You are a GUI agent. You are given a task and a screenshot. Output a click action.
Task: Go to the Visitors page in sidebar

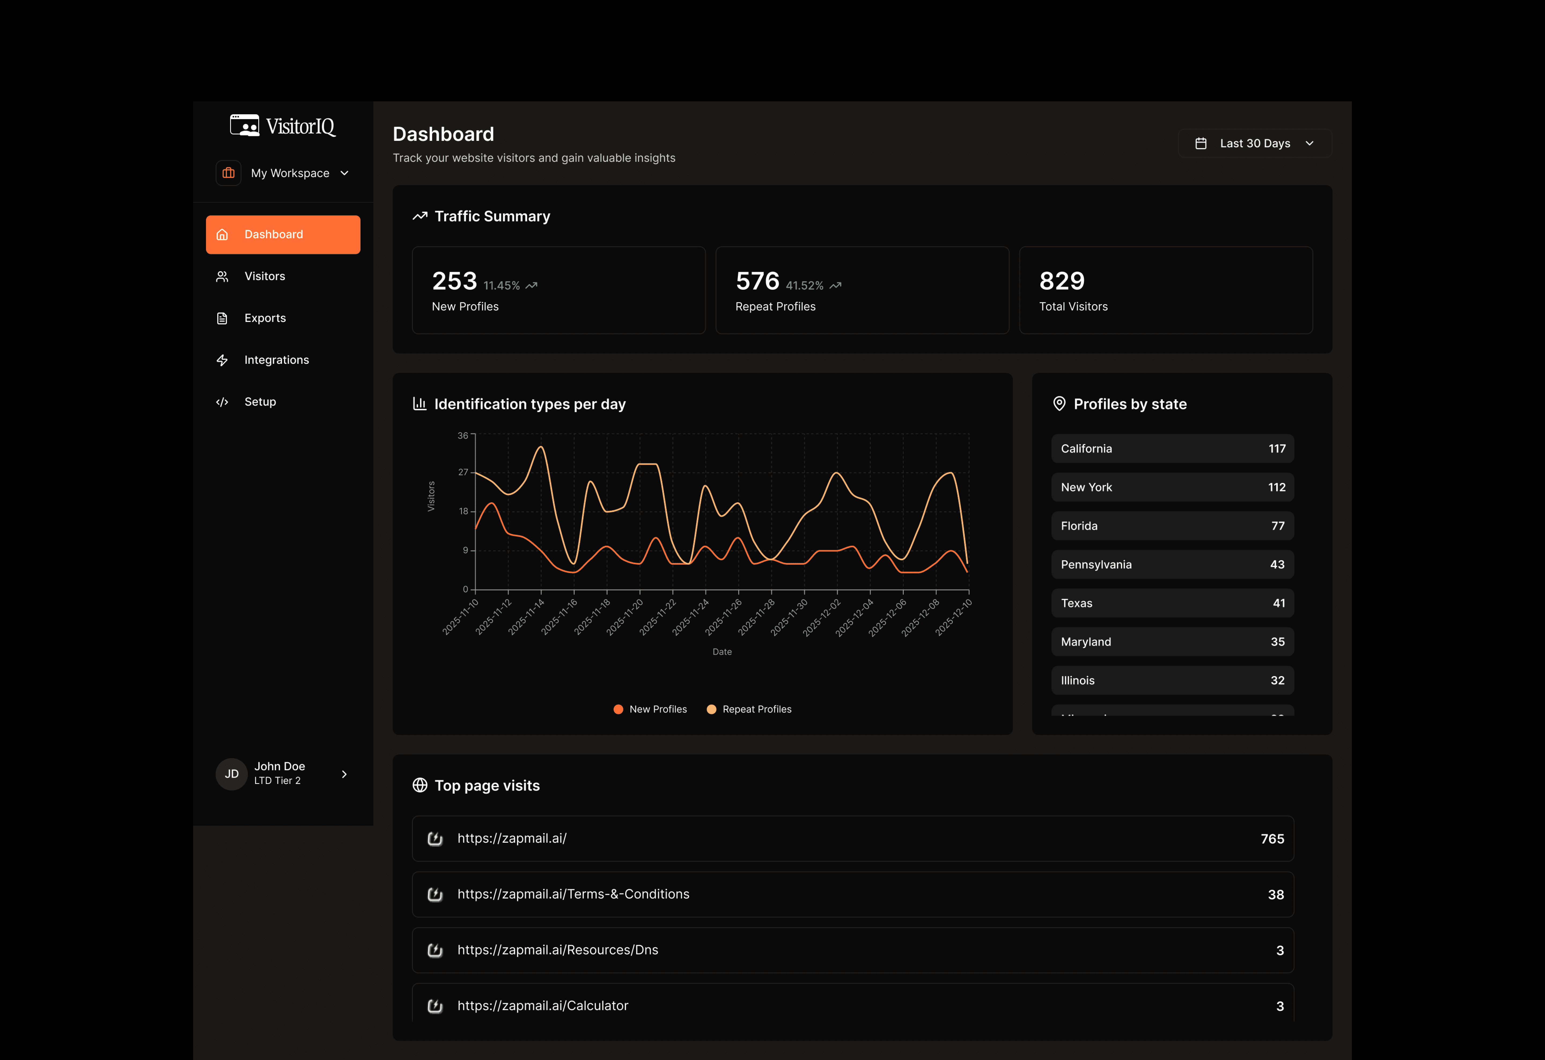click(264, 276)
